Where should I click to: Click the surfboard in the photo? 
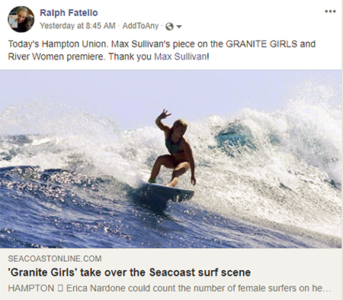tap(168, 192)
